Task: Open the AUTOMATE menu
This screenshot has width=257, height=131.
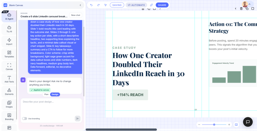Action: coord(136,5)
